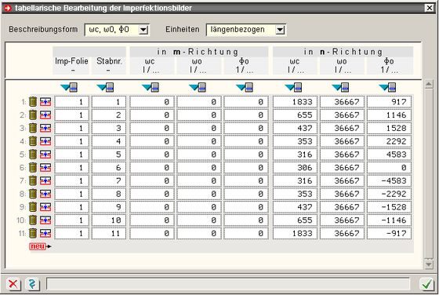Viewport: 439px width, 295px height.
Task: Delete row 1 with trash icon
Action: 33,102
